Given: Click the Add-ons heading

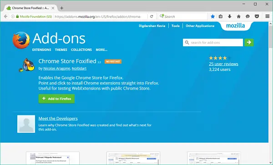Looking at the screenshot, I should [x=59, y=39].
